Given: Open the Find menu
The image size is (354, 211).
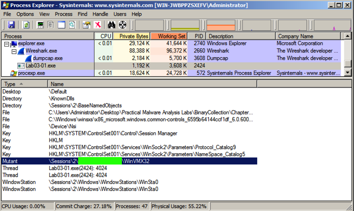Looking at the screenshot, I should click(82, 14).
